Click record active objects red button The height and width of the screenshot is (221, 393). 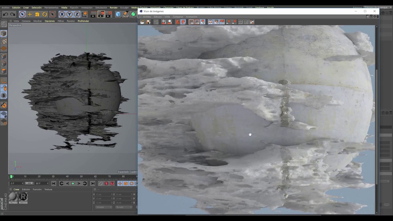(106, 184)
